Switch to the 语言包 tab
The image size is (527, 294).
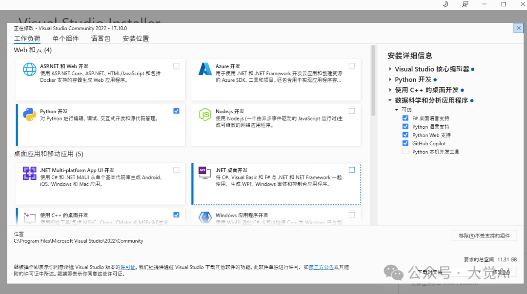[101, 39]
